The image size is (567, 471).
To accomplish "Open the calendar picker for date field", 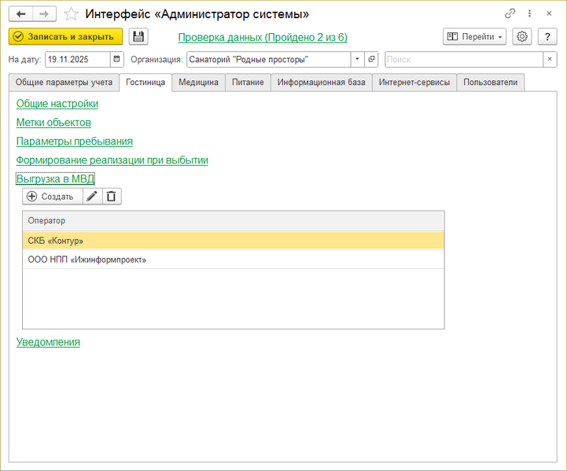I will (117, 59).
